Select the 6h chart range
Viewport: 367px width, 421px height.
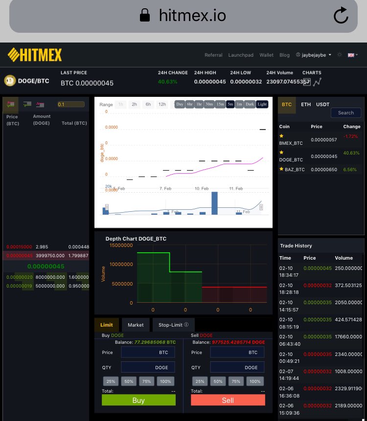(x=148, y=105)
